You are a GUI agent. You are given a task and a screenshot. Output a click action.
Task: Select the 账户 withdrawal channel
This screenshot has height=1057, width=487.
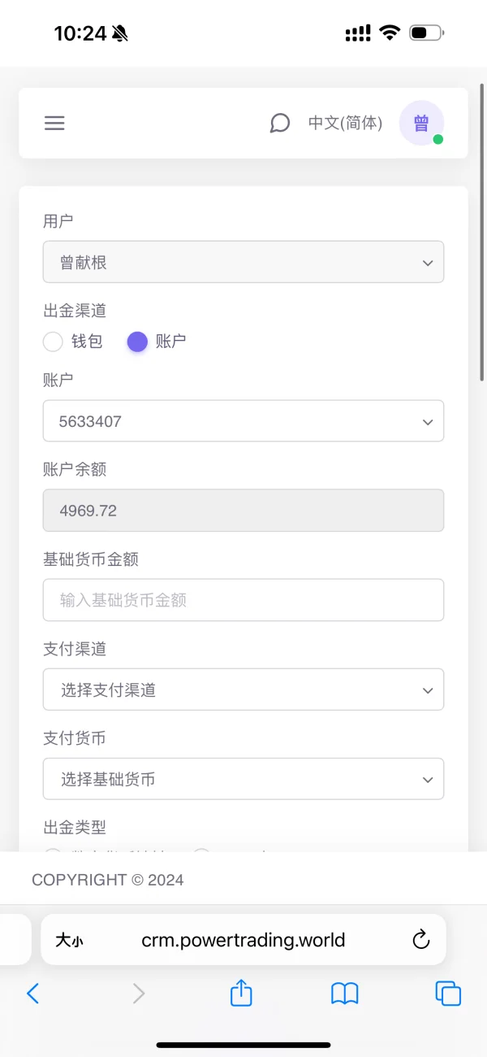click(x=138, y=341)
